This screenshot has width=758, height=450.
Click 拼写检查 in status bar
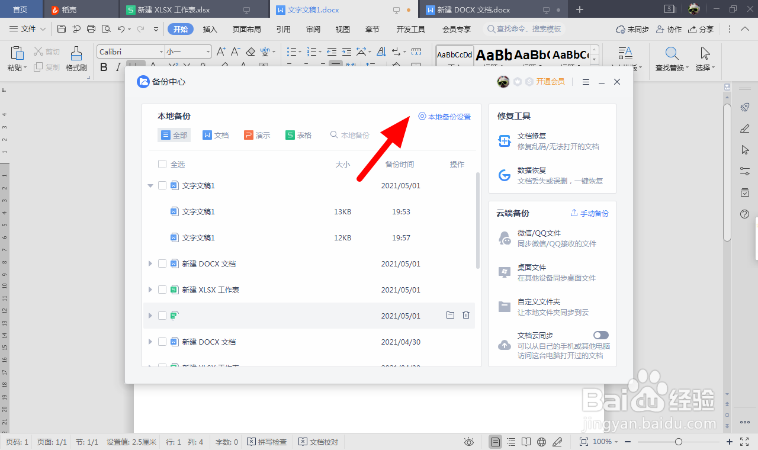[x=267, y=442]
